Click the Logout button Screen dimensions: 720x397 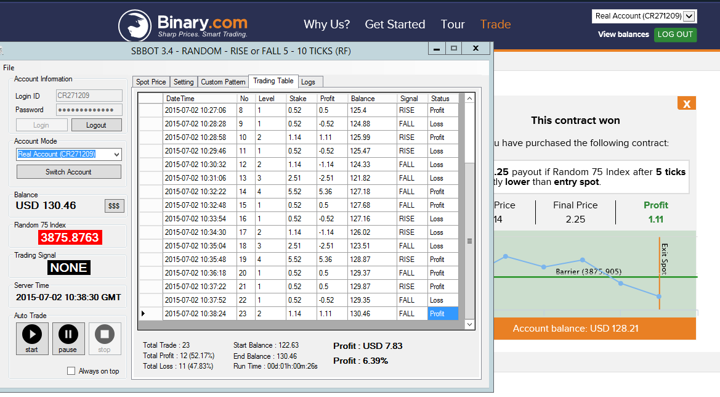97,125
